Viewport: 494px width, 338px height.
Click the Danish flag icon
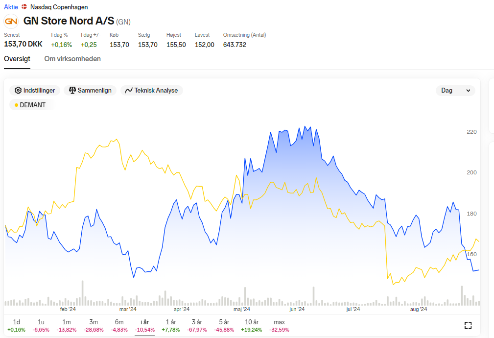click(x=24, y=7)
